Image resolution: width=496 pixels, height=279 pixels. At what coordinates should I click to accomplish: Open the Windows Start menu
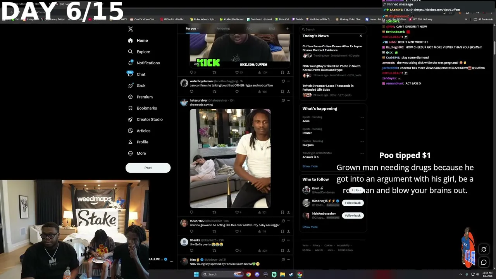click(x=196, y=274)
